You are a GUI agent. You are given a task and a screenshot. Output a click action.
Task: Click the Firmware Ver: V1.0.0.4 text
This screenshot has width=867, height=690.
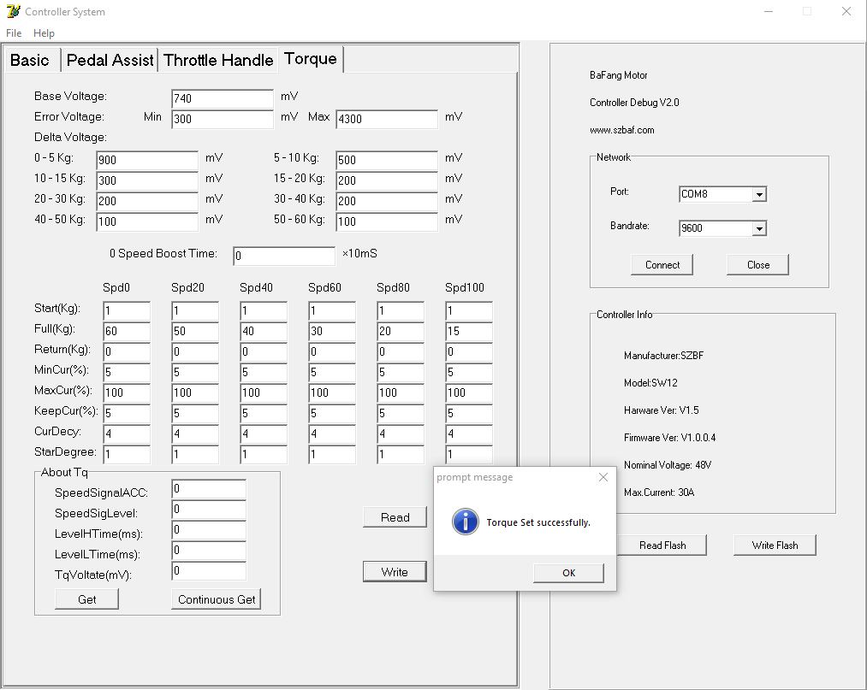(669, 438)
